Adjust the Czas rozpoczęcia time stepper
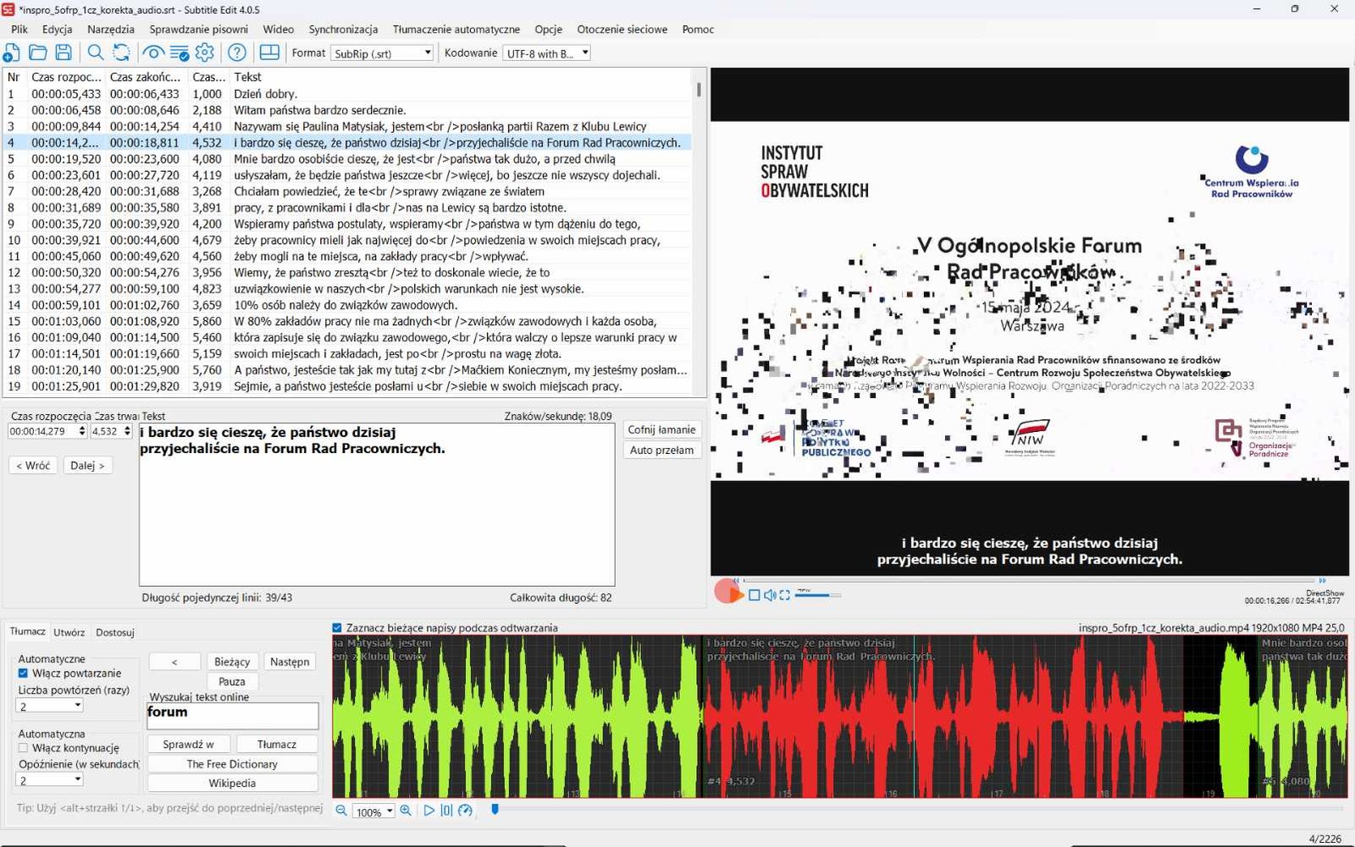Image resolution: width=1355 pixels, height=847 pixels. coord(82,431)
